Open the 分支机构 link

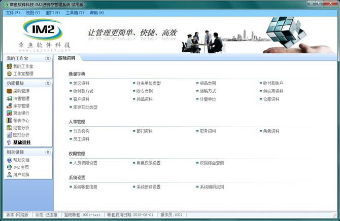click(81, 131)
